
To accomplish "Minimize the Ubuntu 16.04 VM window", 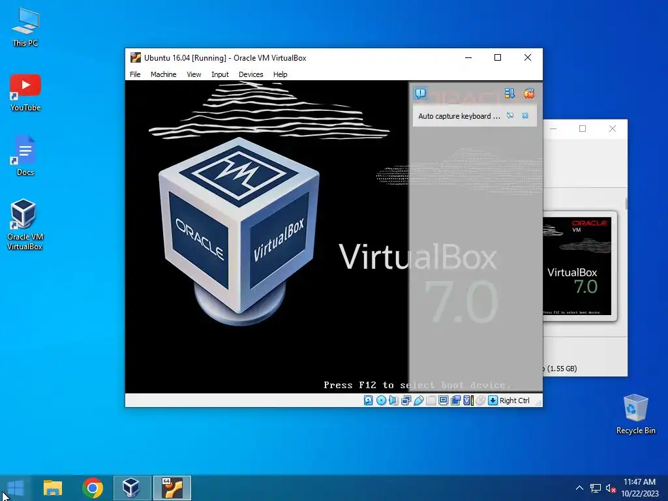I will [x=468, y=57].
